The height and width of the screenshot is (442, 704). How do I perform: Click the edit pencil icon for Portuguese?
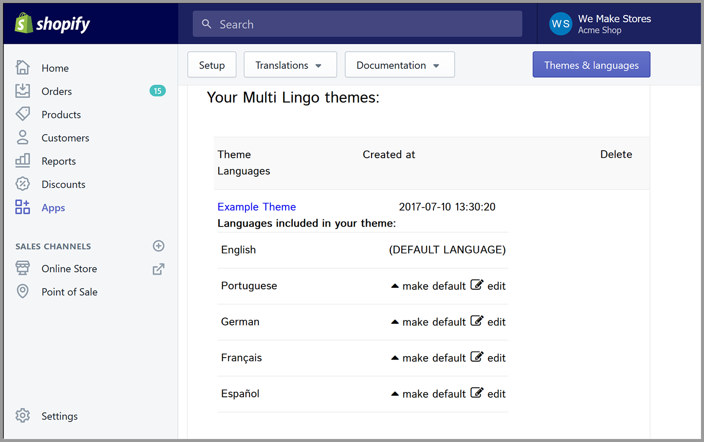pos(477,285)
